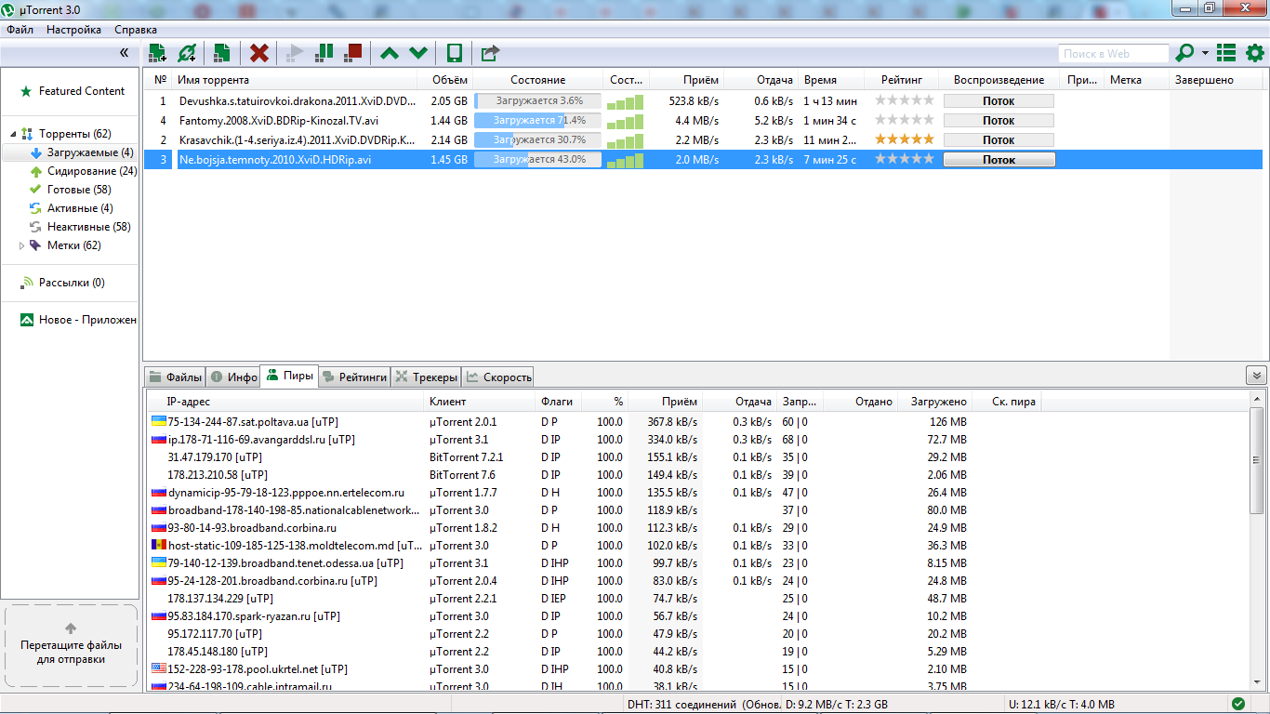Collapse detail pane with double-chevron button

pyautogui.click(x=1256, y=375)
